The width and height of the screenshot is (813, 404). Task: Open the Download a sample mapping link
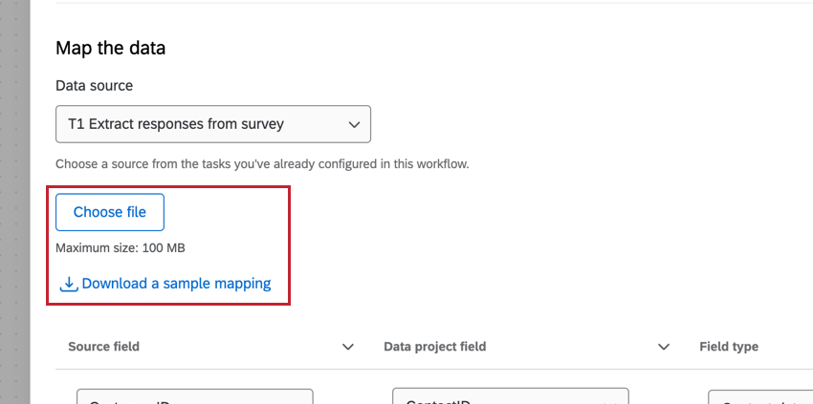click(x=176, y=284)
